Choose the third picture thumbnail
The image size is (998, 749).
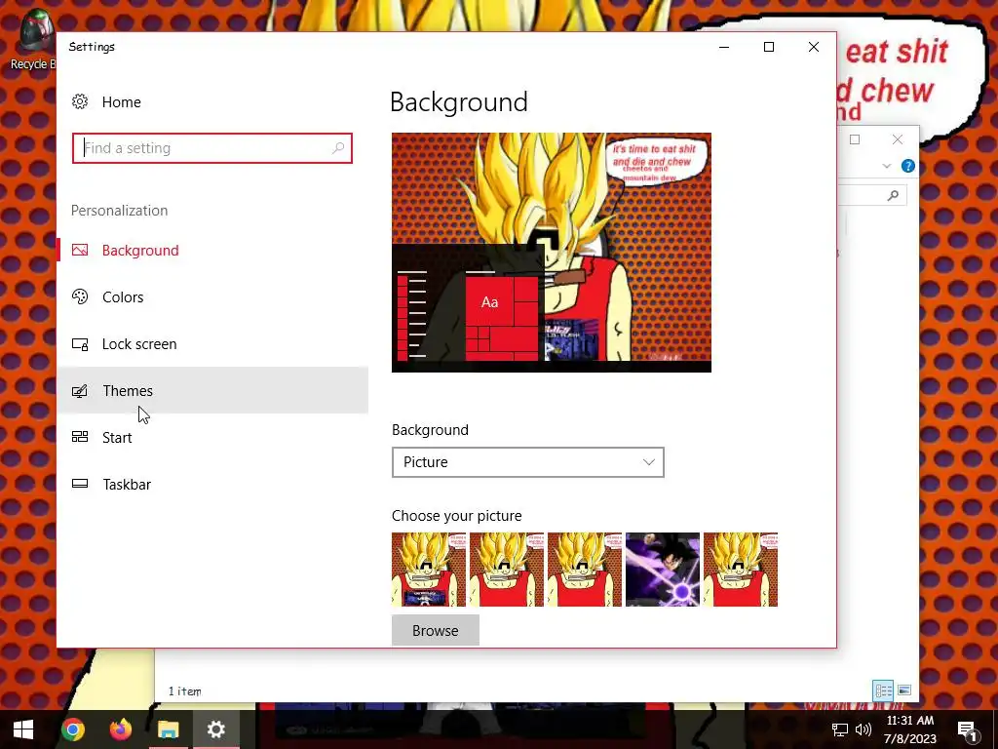click(x=585, y=570)
